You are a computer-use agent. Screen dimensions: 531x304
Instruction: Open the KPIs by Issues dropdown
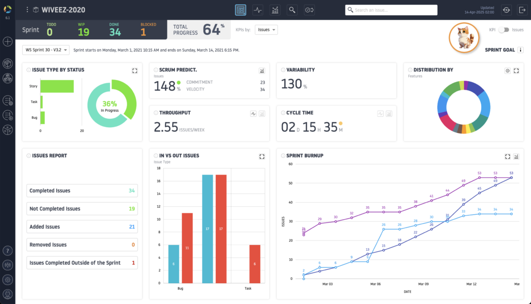(267, 30)
